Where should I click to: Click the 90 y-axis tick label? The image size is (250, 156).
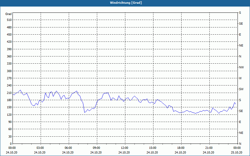(x=10, y=122)
